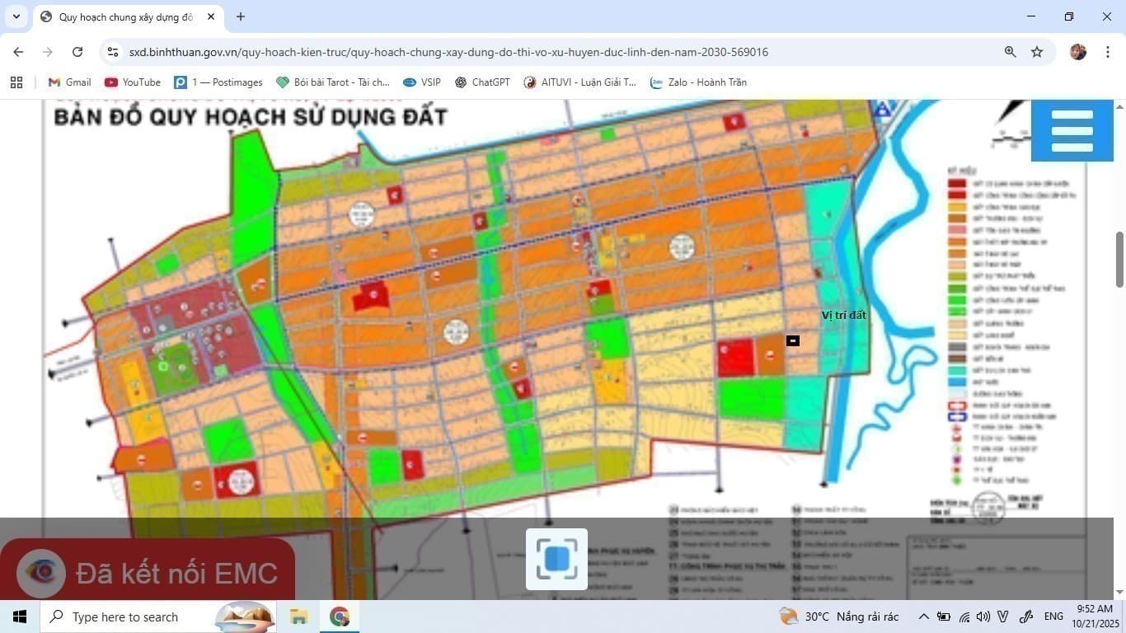Reload the planning map page
The image size is (1126, 633).
click(77, 51)
